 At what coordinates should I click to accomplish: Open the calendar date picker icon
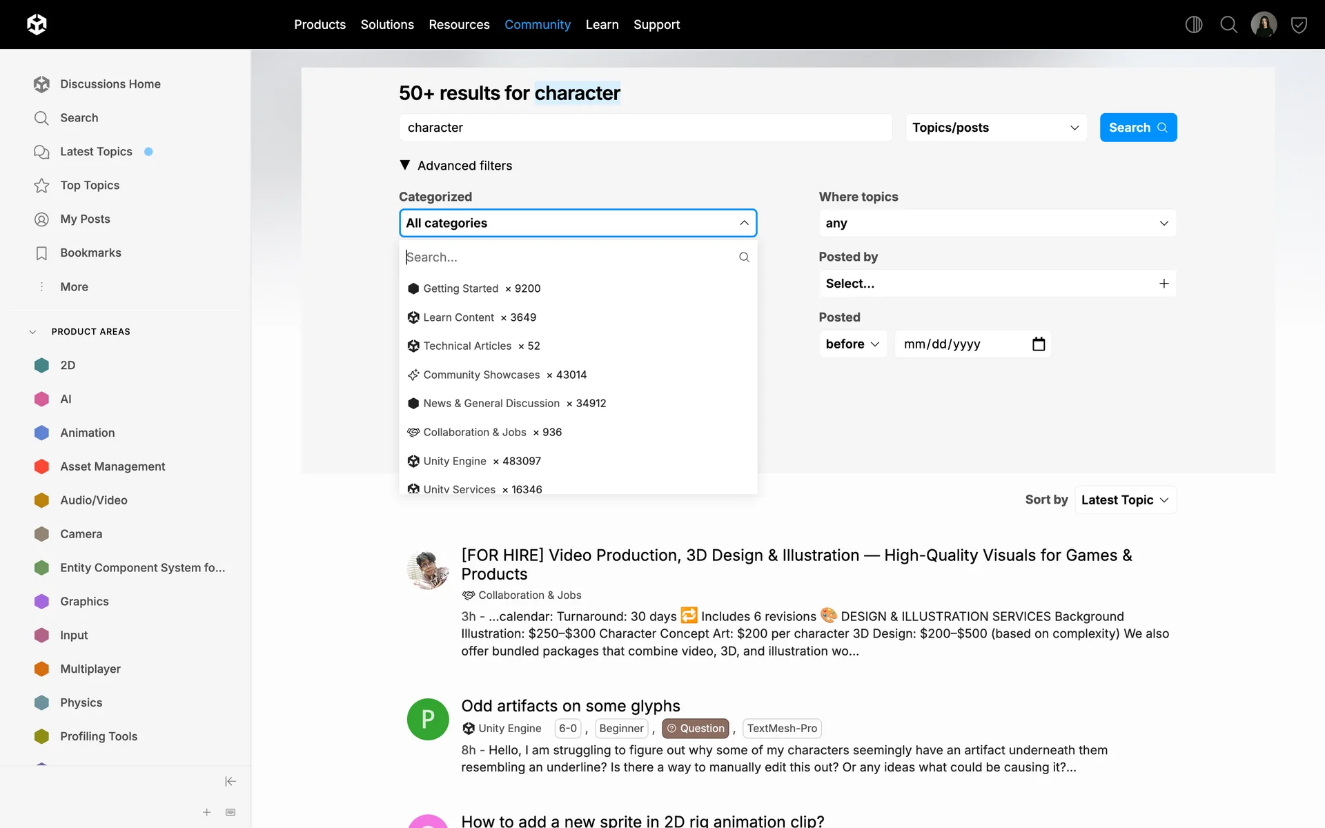coord(1039,344)
